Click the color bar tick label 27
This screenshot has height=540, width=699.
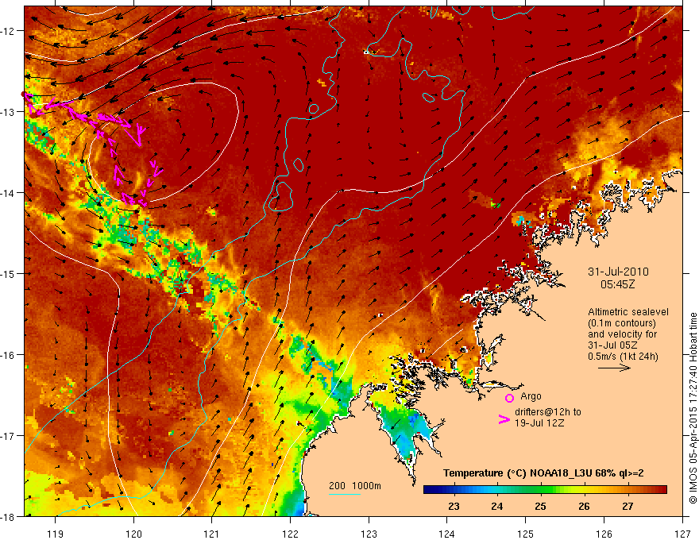(628, 506)
